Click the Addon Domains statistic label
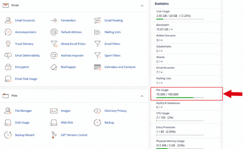The height and width of the screenshot is (149, 244). click(166, 36)
